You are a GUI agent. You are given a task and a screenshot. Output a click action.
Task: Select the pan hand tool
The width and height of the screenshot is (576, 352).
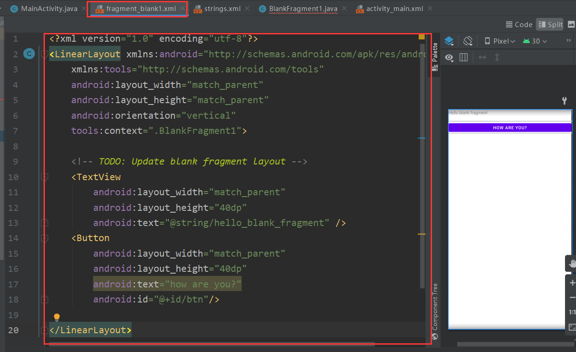572,264
